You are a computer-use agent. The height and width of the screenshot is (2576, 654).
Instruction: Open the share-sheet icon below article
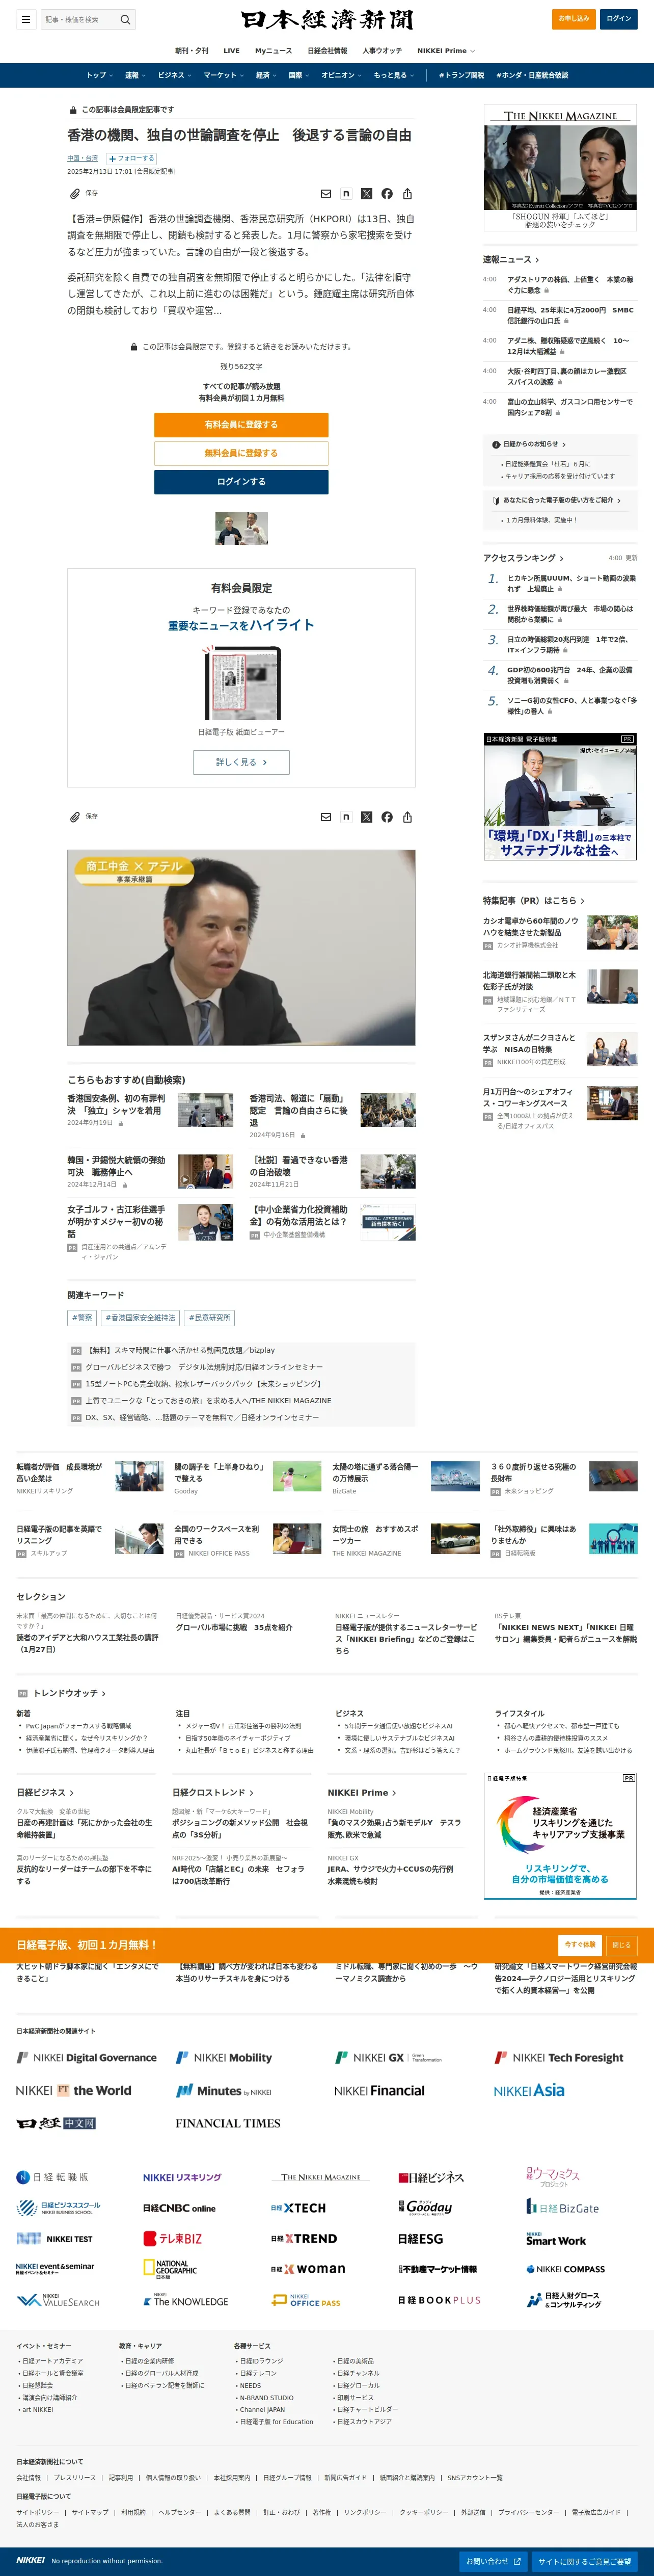coord(407,817)
